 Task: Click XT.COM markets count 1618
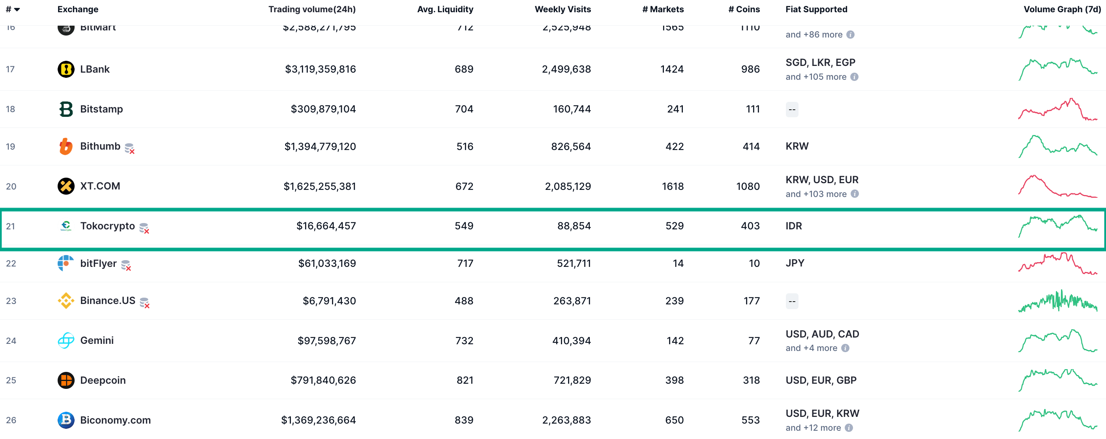pyautogui.click(x=672, y=186)
